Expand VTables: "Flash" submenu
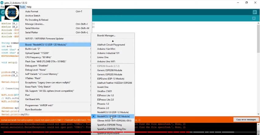Viewport: 260px width, 135px height. pyautogui.click(x=55, y=78)
